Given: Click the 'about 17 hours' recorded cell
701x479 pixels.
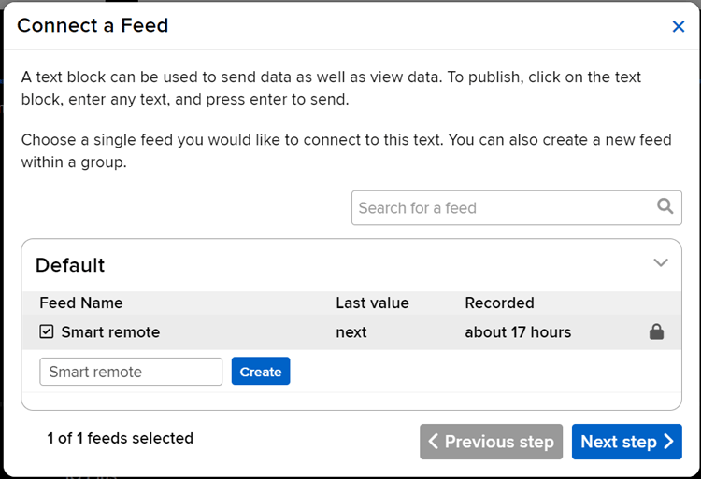Looking at the screenshot, I should click(x=518, y=332).
